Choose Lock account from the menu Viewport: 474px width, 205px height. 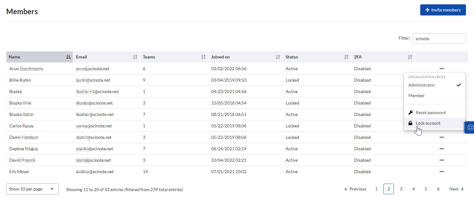[x=428, y=123]
